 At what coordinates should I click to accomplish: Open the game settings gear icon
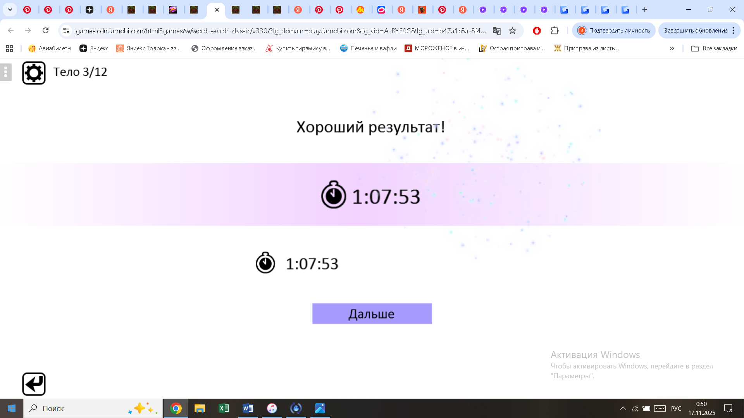[34, 72]
